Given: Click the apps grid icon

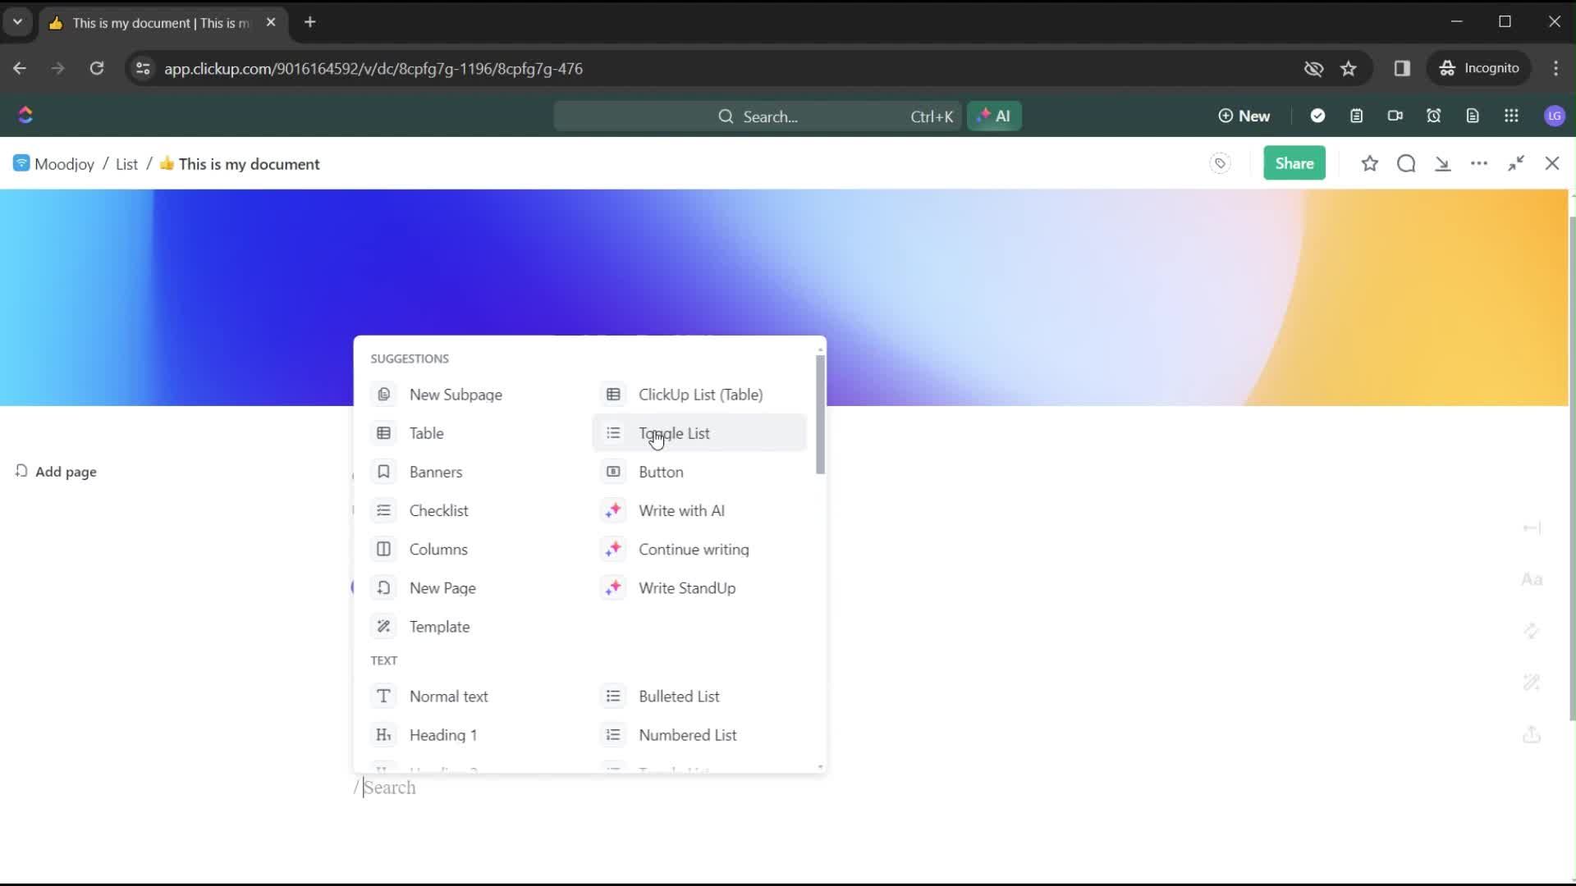Looking at the screenshot, I should pos(1512,116).
